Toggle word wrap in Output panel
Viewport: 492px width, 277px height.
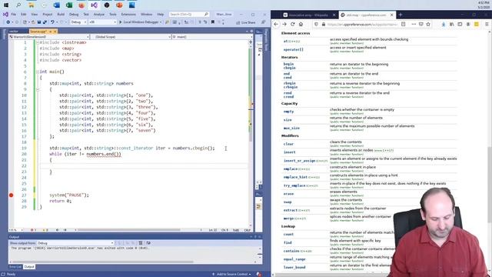point(148,243)
